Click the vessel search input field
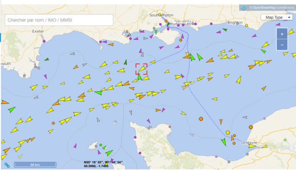296x170 pixels. click(x=59, y=20)
